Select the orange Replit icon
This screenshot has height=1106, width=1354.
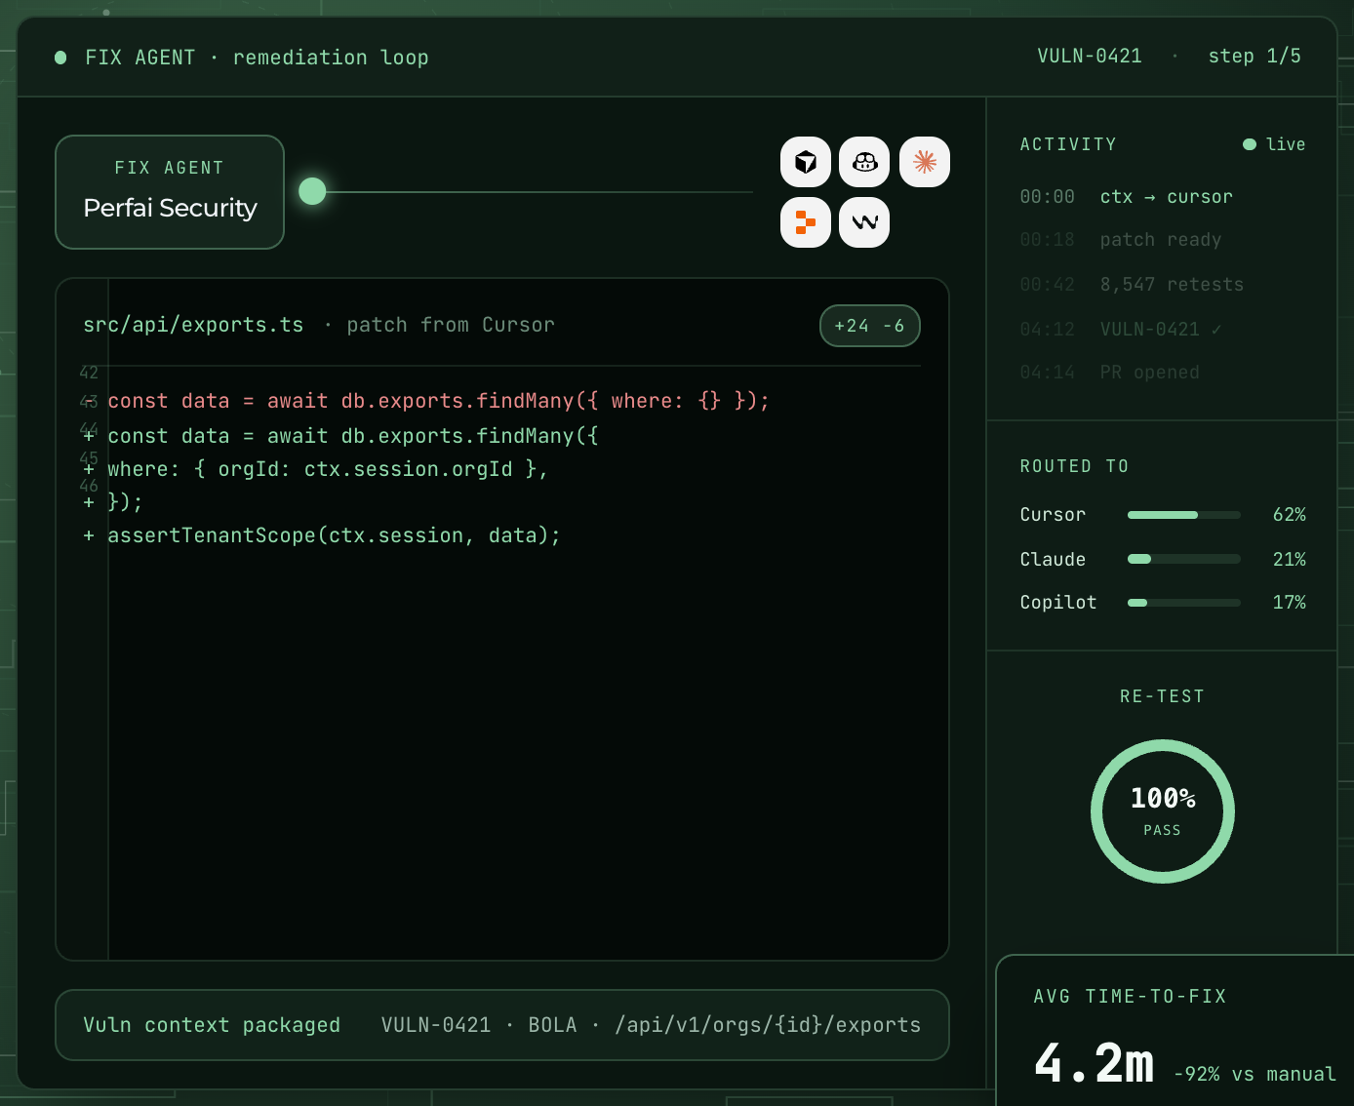(x=806, y=222)
